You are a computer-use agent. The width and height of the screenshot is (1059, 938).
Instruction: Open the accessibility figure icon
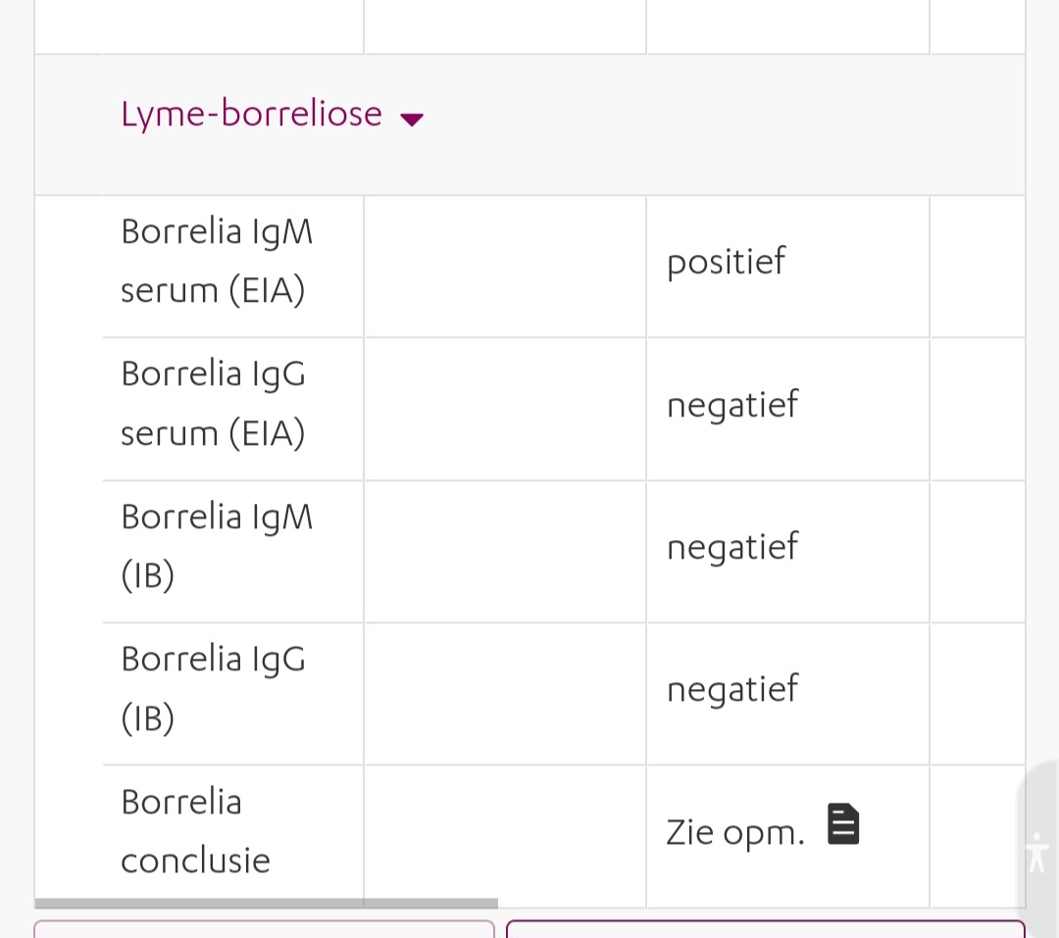tap(1036, 852)
